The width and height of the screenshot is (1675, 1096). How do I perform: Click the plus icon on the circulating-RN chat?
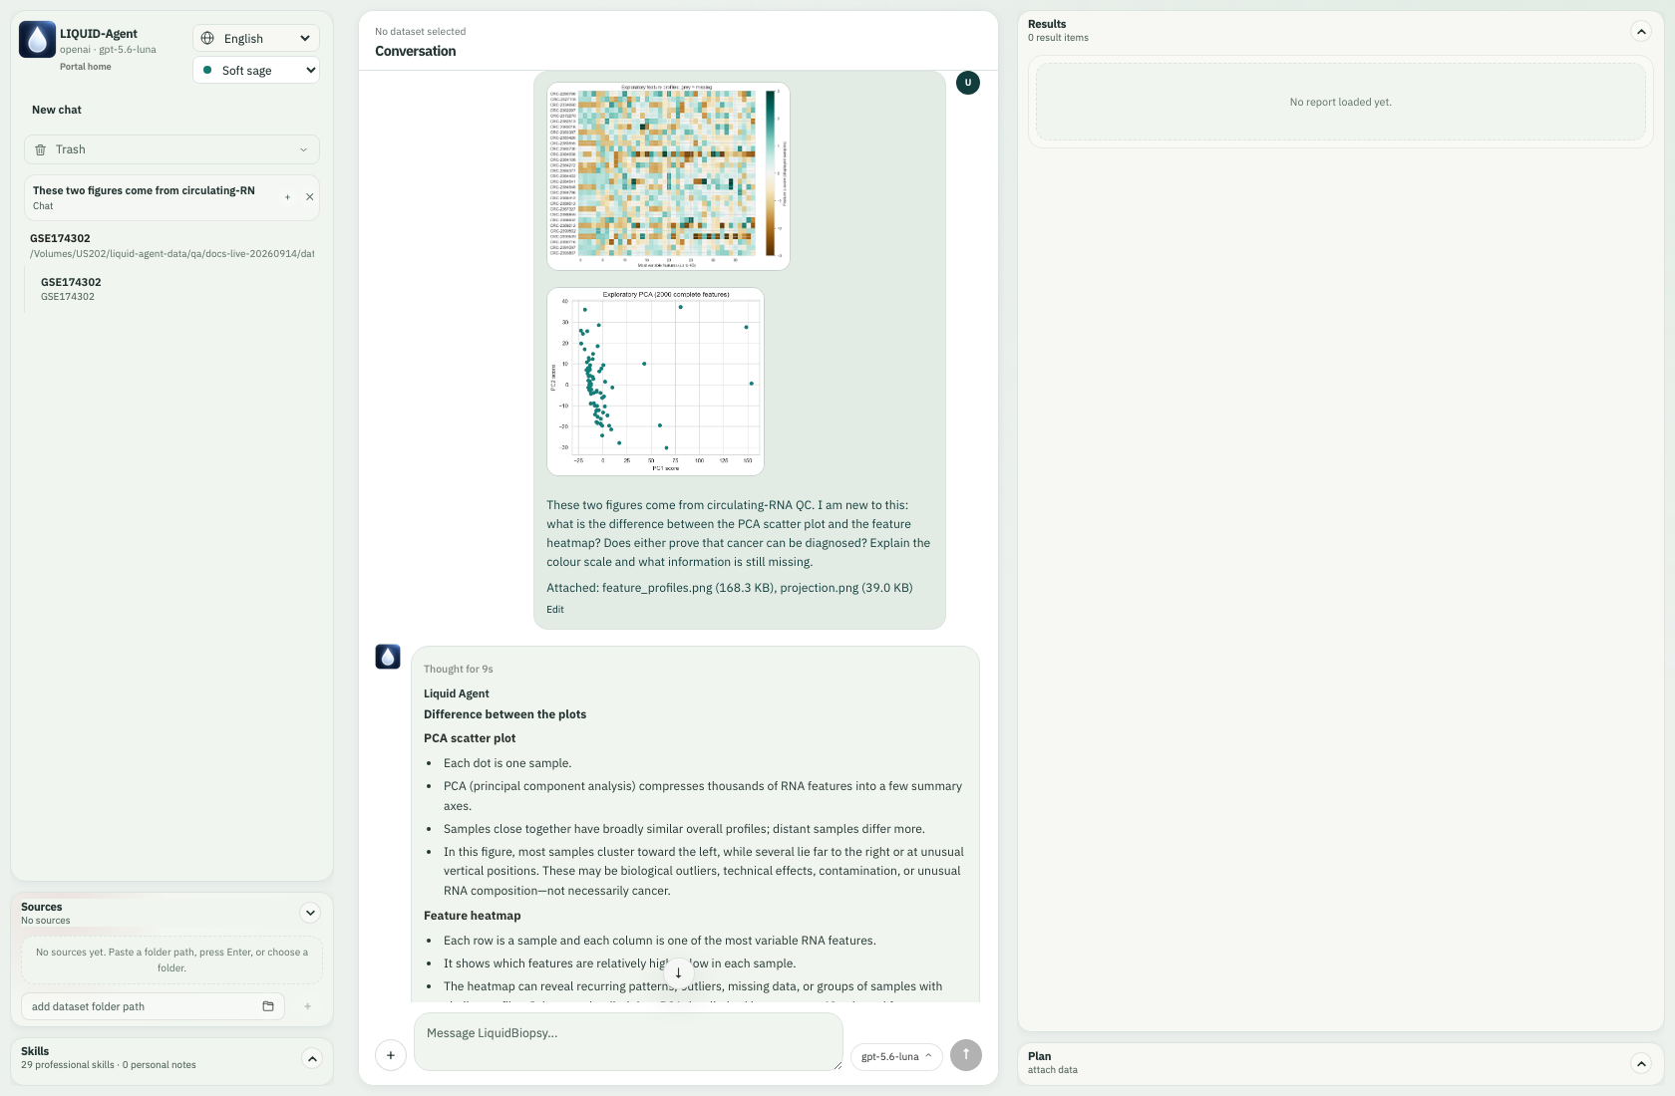287,197
